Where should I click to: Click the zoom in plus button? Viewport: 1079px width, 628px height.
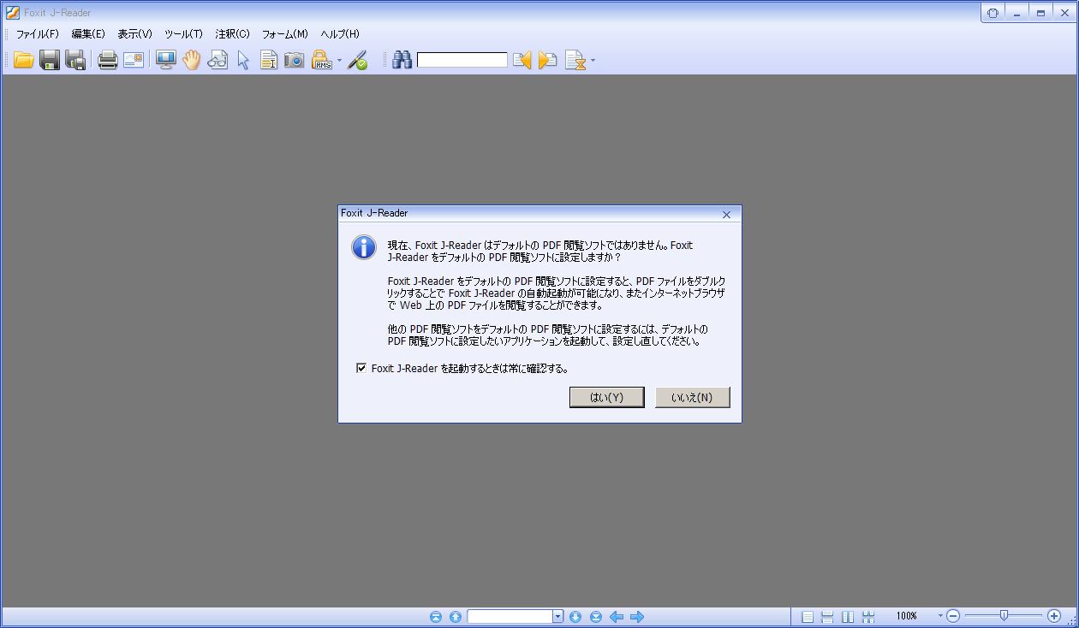coord(1054,616)
